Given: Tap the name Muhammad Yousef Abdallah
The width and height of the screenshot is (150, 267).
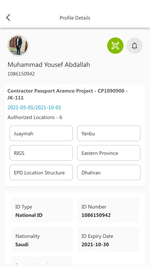Looking at the screenshot, I should (49, 65).
